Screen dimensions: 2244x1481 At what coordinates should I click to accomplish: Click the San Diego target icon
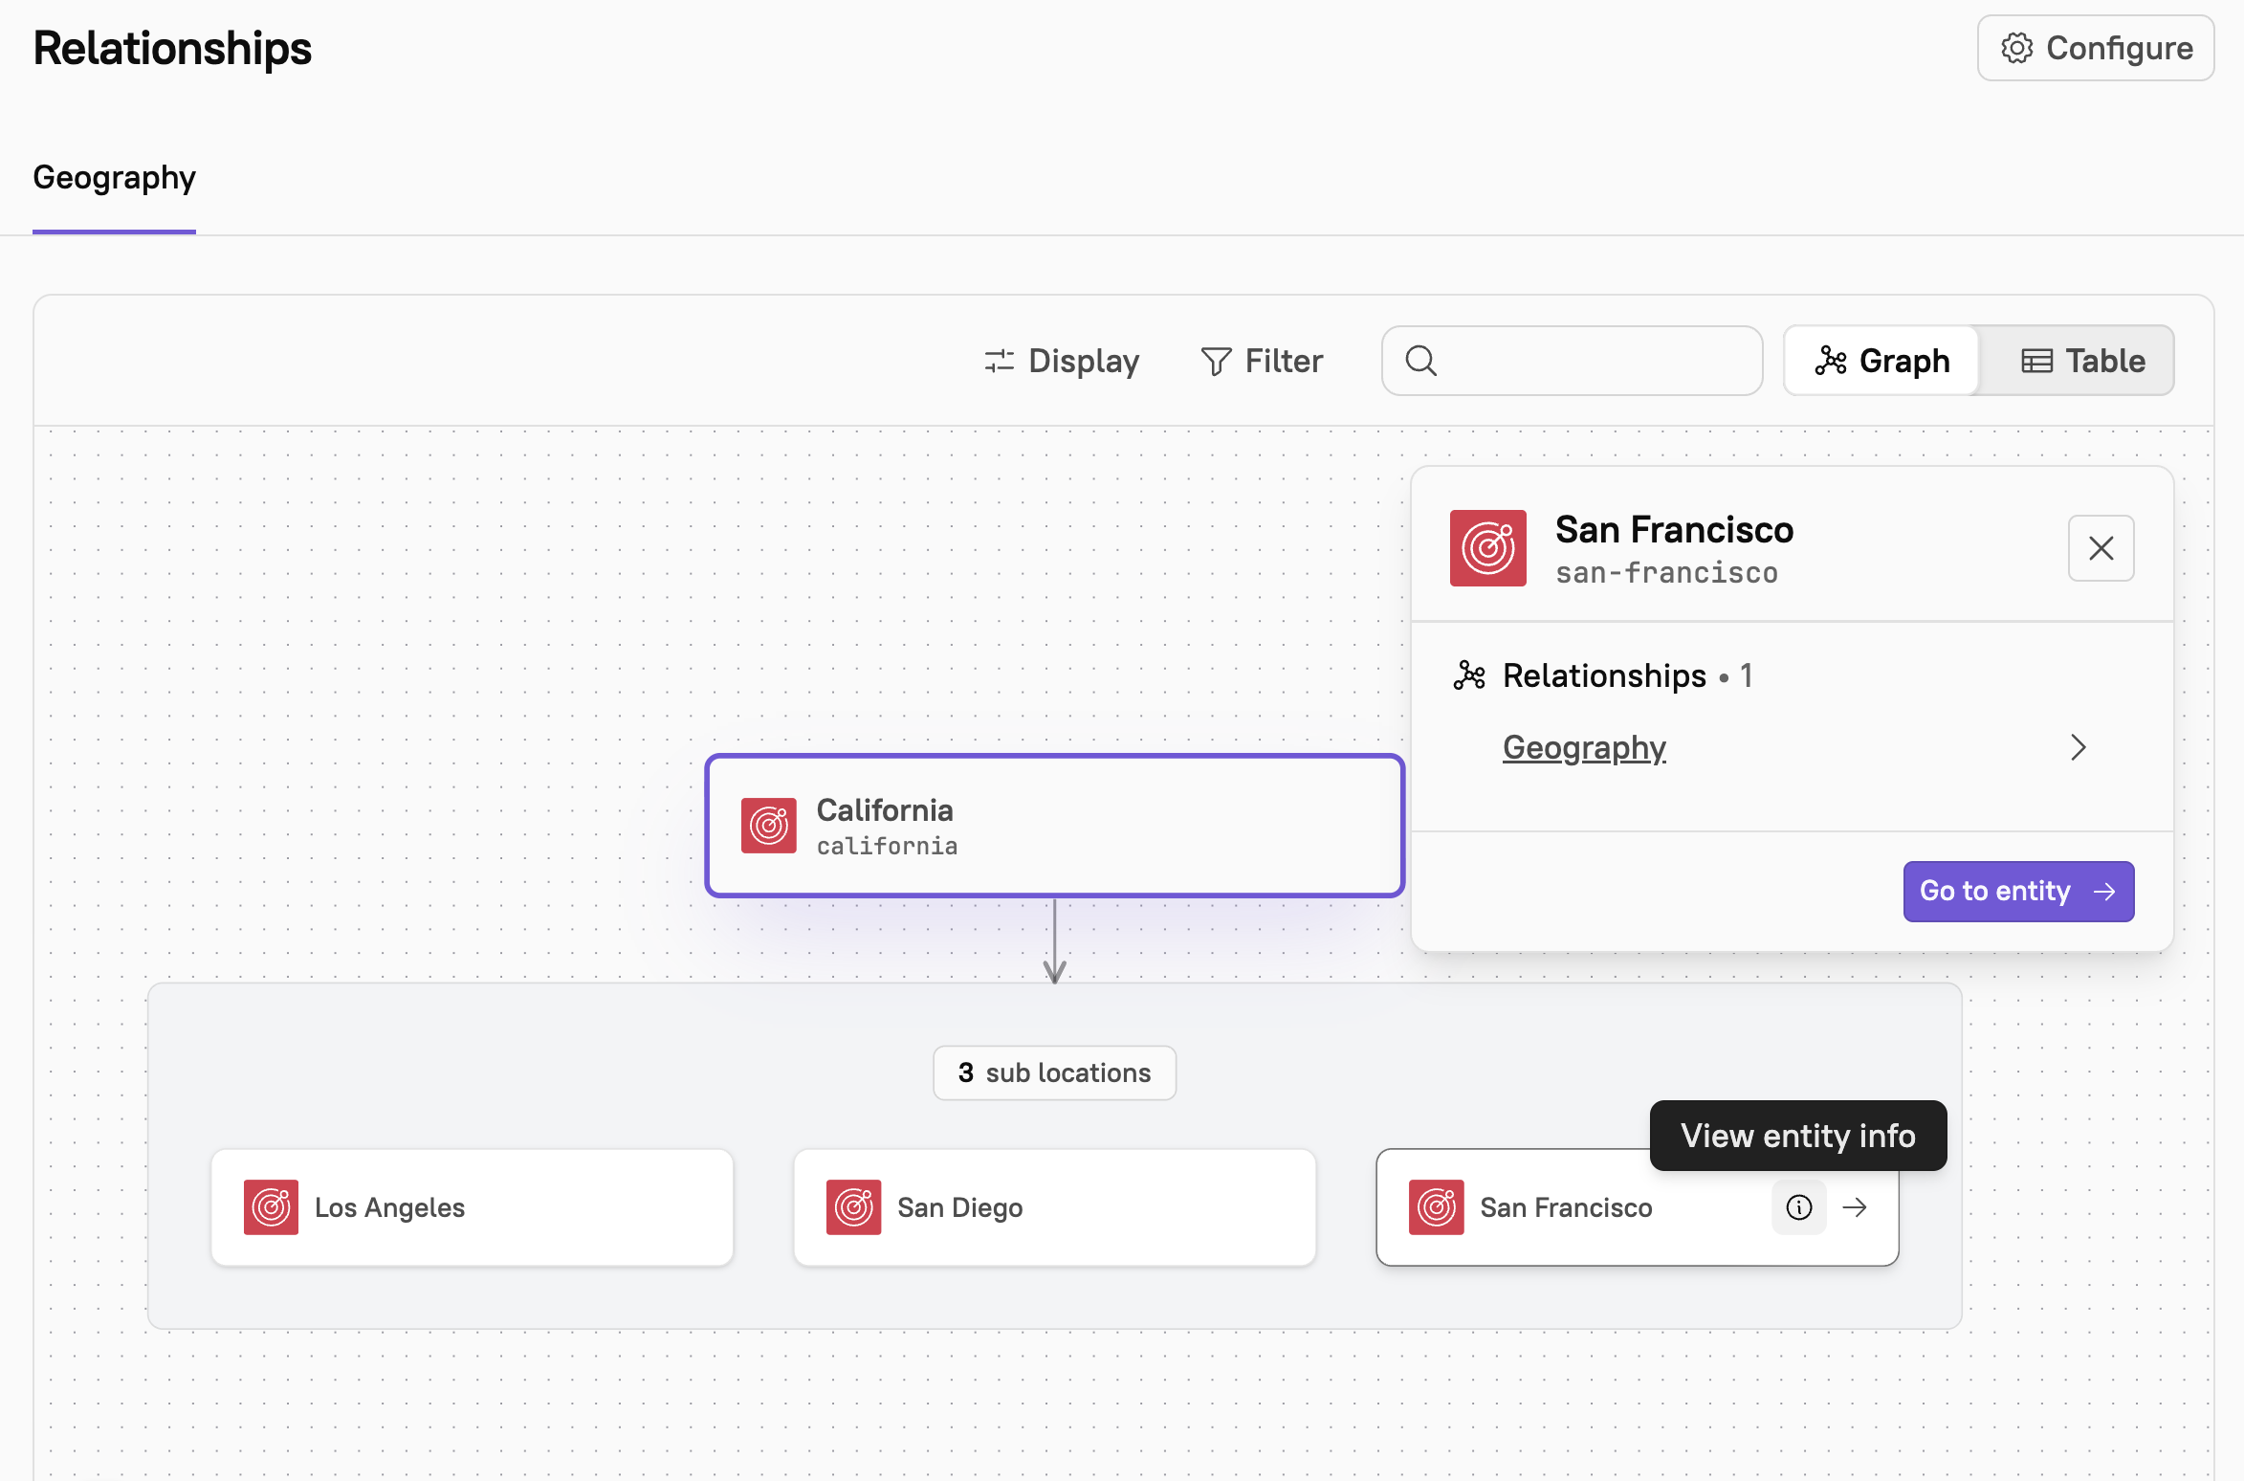coord(853,1207)
